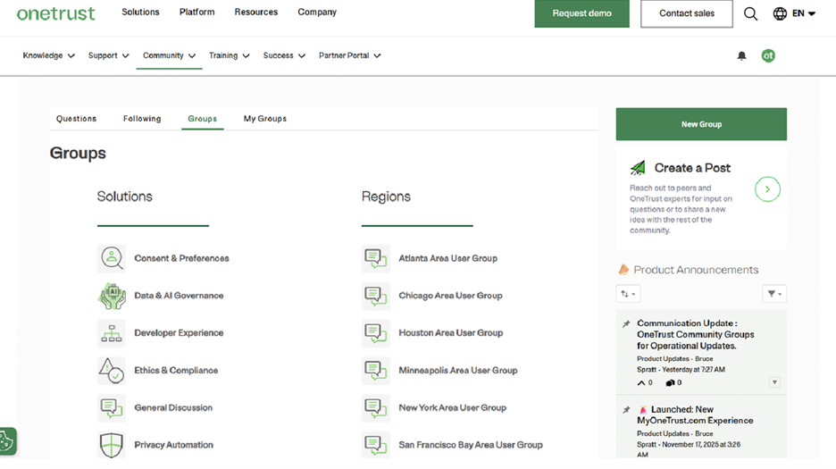Click the Ethics & Compliance icon
This screenshot has width=836, height=469.
coord(112,370)
